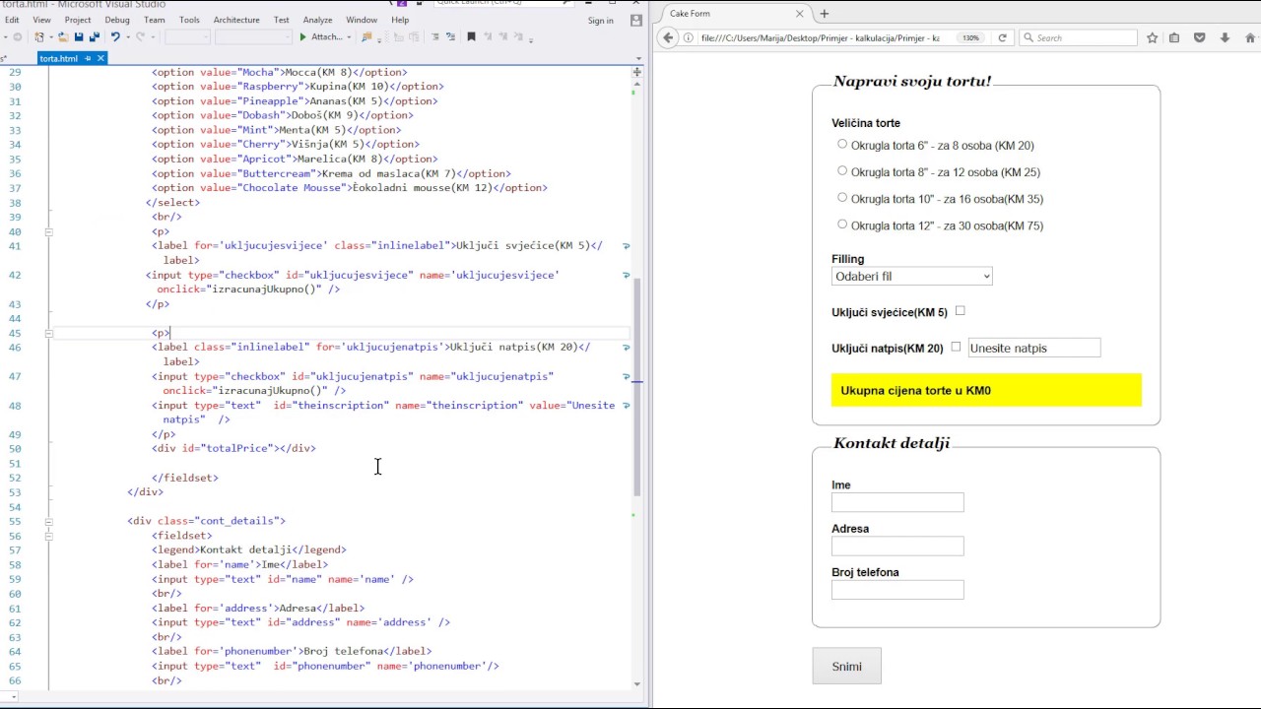Open the Test menu
This screenshot has height=709, width=1261.
[282, 20]
